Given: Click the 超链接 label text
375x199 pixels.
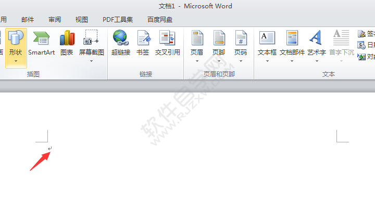Looking at the screenshot, I should coord(121,52).
